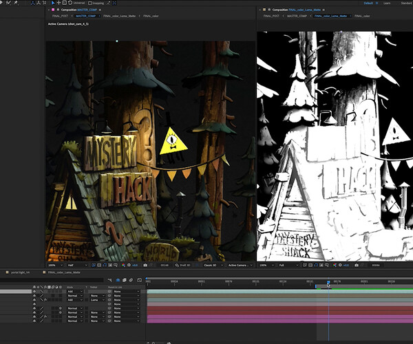Viewport: 413px width, 344px height.
Task: Select the Hand tool in toolbar
Action: [x=60, y=3]
